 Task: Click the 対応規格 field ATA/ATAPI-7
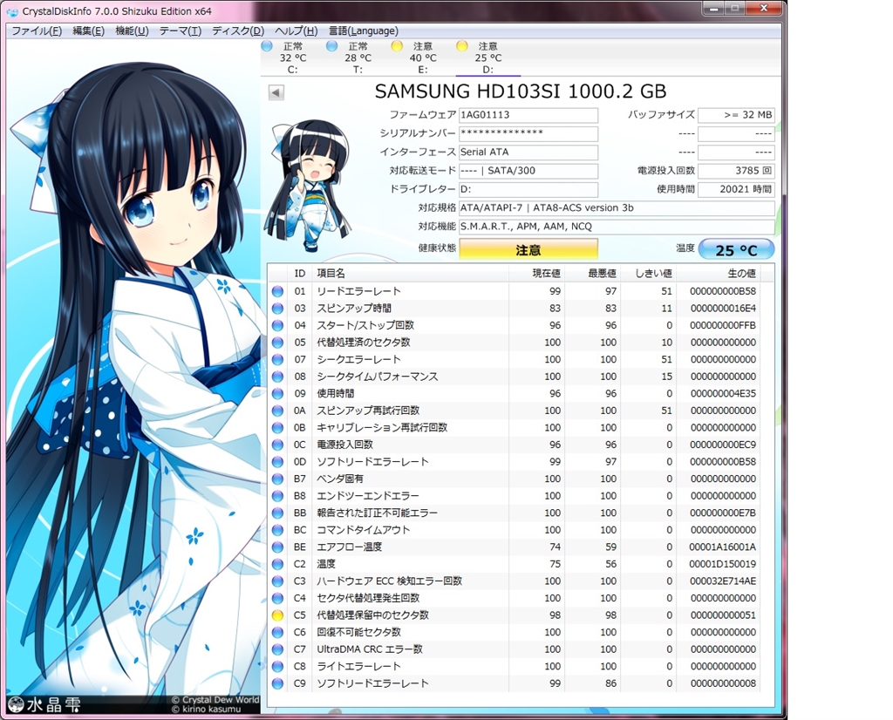click(617, 207)
